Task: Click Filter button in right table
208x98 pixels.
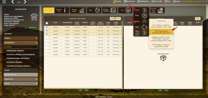Action: pyautogui.click(x=198, y=19)
